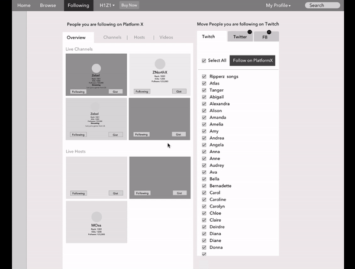Viewport: 355px width, 269px height.
Task: Select the name Ripperz songs
Action: click(x=224, y=76)
